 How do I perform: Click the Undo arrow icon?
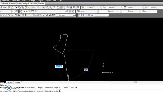[33, 7]
